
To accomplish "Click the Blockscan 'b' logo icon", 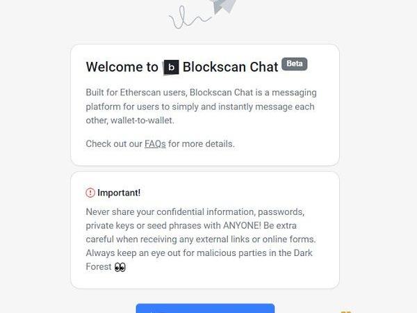I will (171, 67).
